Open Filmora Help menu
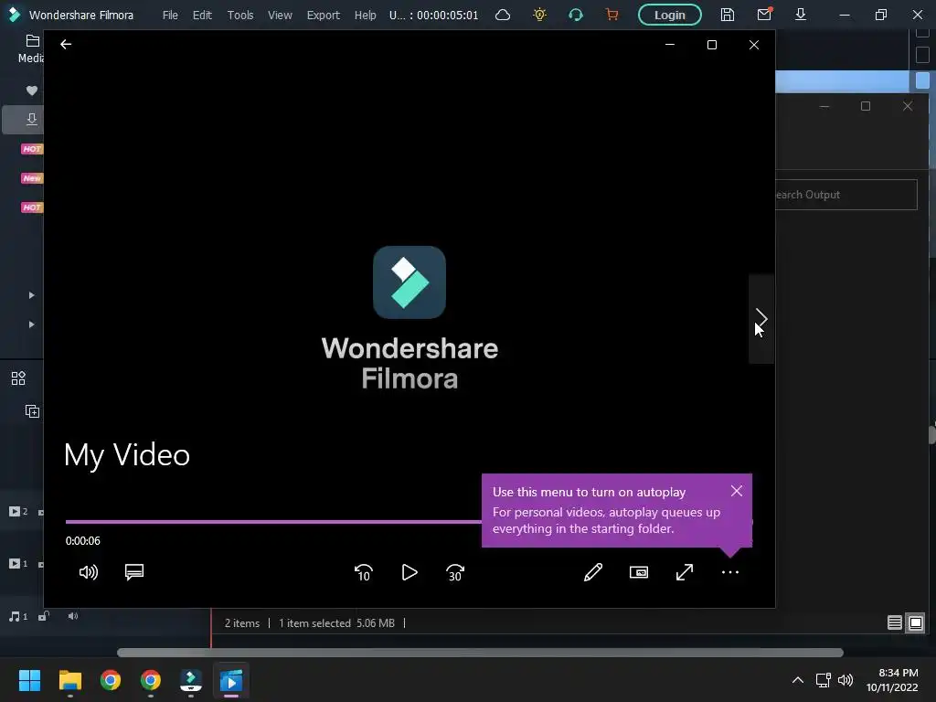936x702 pixels. [366, 15]
